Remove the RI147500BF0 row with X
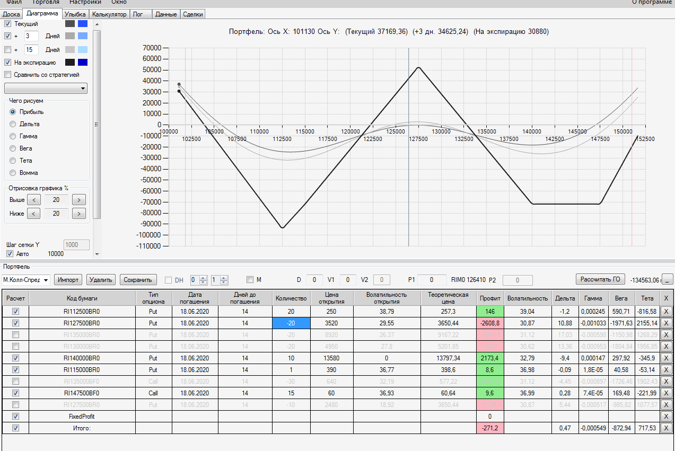The width and height of the screenshot is (675, 451). pos(666,393)
